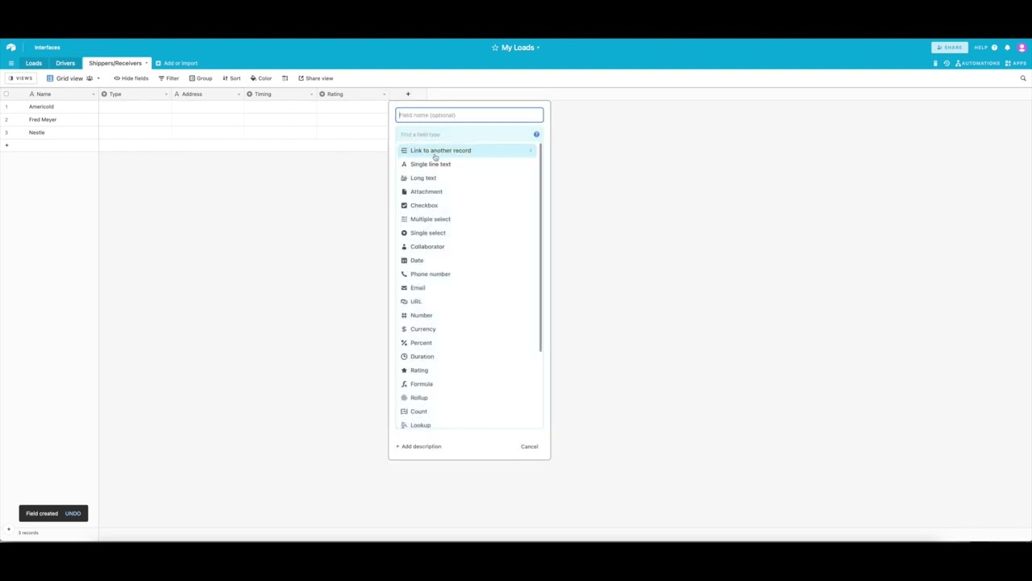Switch to the Loads table tab
Screen dimensions: 1032x581
34,63
